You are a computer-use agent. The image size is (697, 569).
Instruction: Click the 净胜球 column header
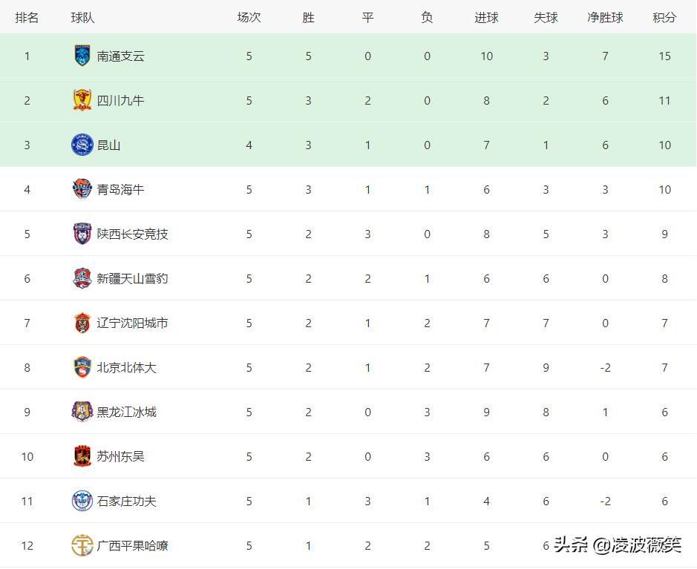click(x=605, y=17)
